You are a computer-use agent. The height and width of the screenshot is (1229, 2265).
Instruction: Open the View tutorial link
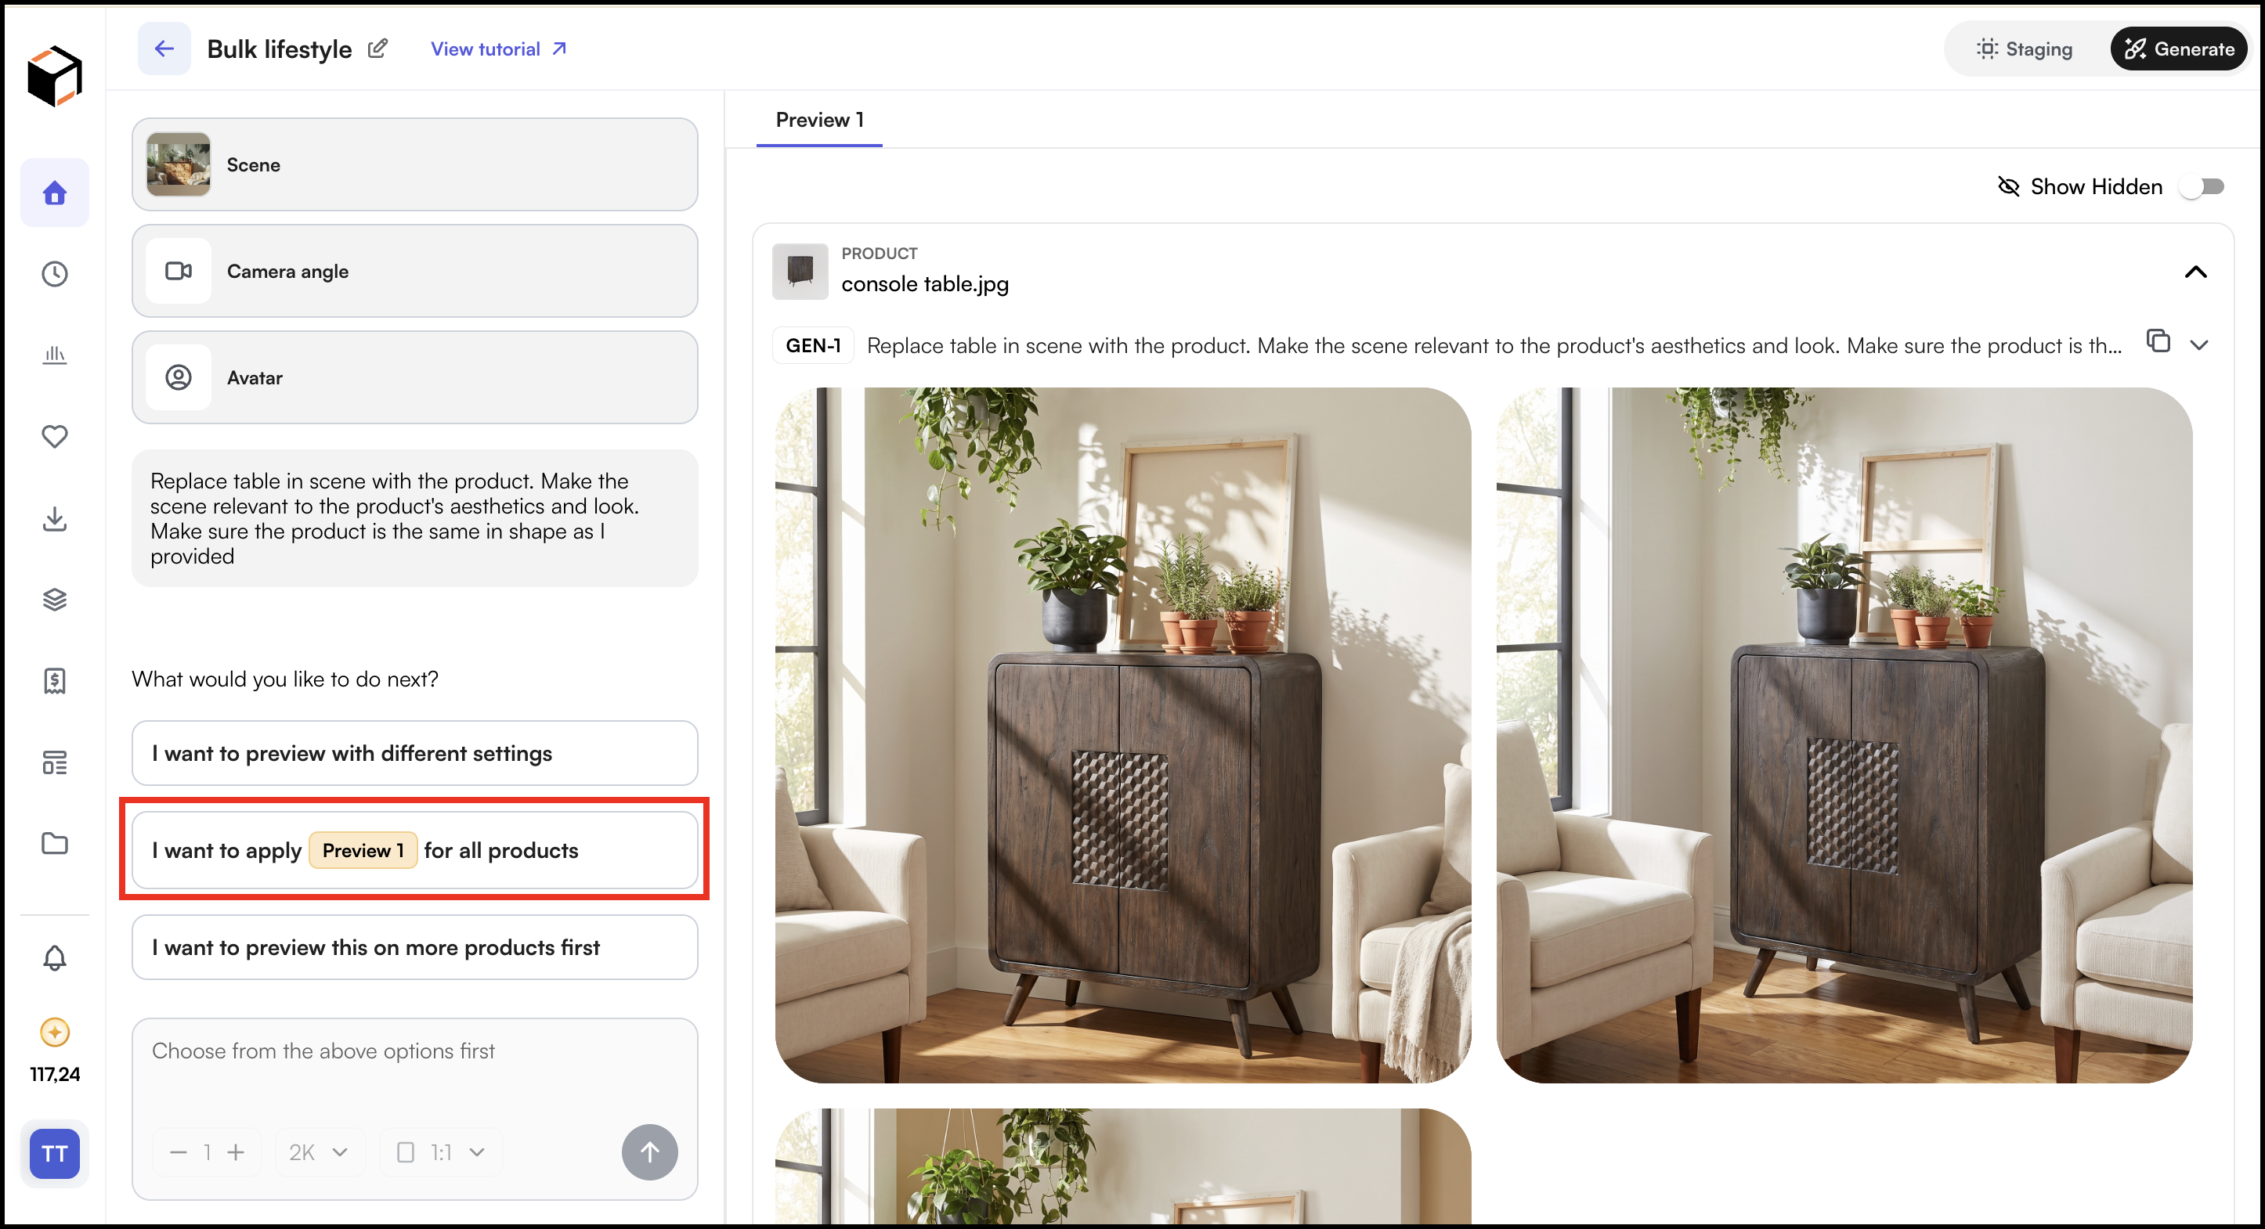pos(497,49)
